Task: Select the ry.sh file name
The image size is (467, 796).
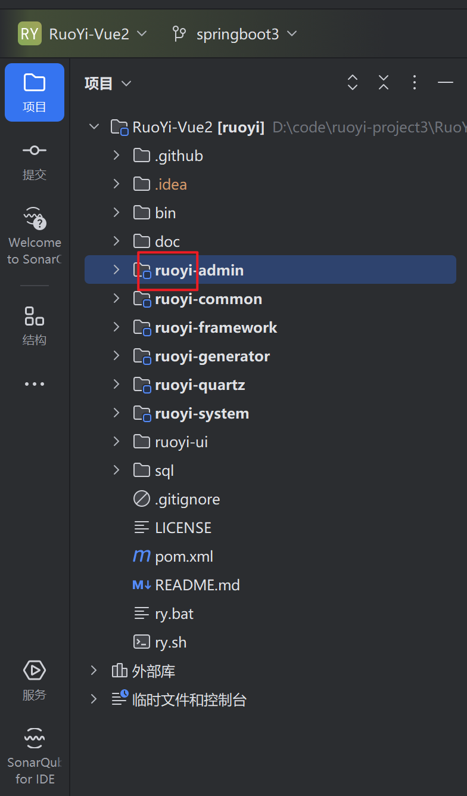Action: click(170, 642)
